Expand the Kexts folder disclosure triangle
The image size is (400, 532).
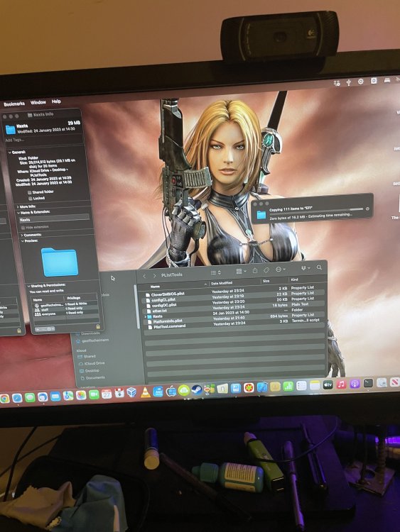coord(146,316)
